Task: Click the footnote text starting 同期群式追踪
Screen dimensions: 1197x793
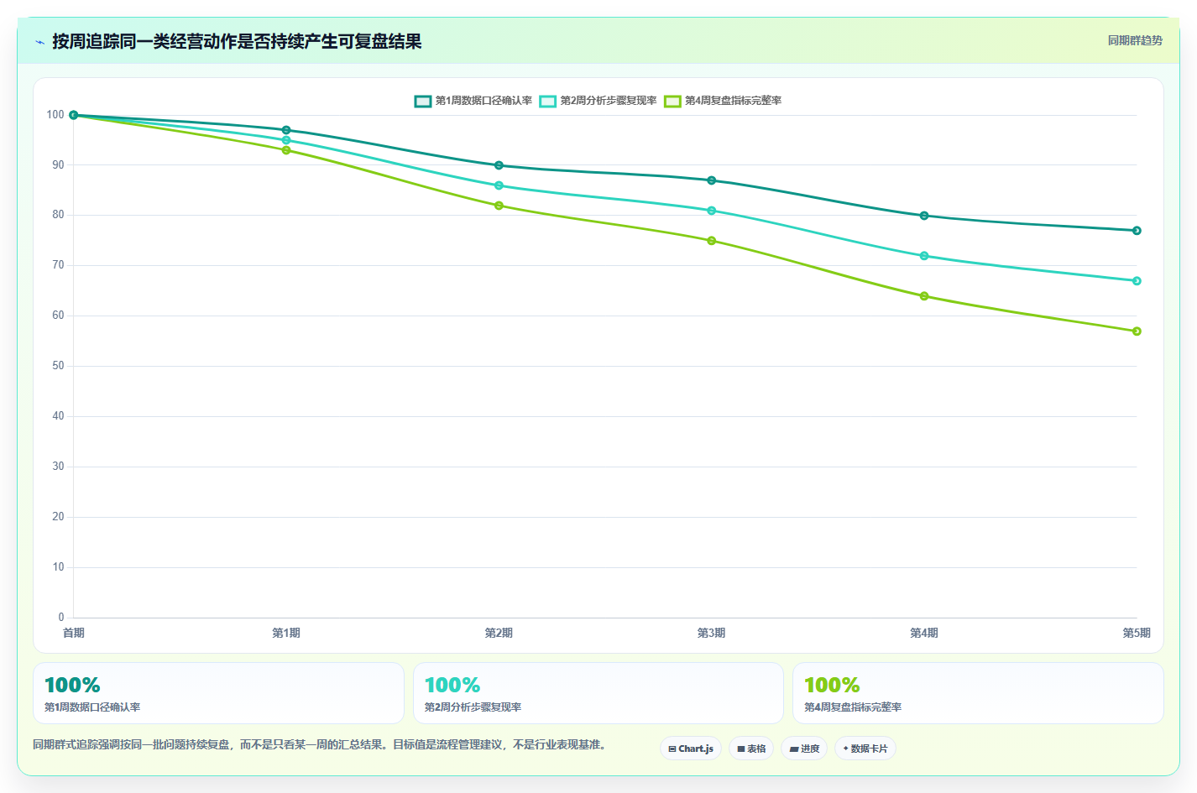Action: tap(321, 744)
